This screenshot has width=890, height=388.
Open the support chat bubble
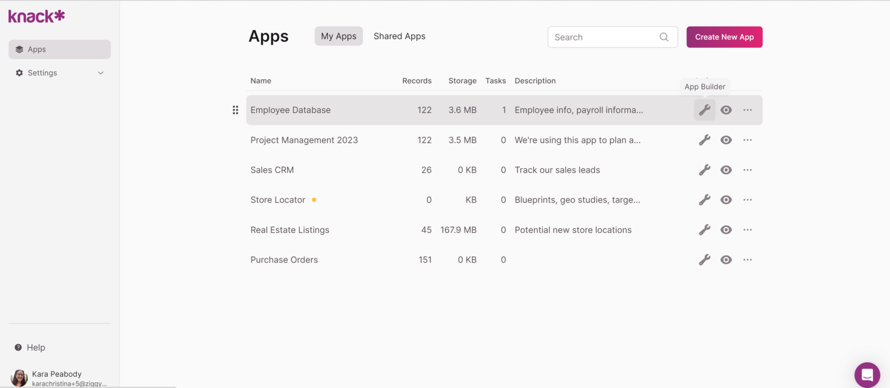pos(867,374)
